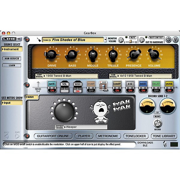This screenshot has width=180, height=180.
Task: Click the HUM REDUCER button
Action: (12, 58)
